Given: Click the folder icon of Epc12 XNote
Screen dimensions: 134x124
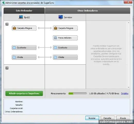Looking at the screenshot, I should [x=14, y=57].
